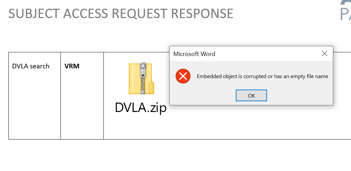Viewport: 351px width, 171px height.
Task: Click OK to dismiss the error dialog
Action: 251,96
